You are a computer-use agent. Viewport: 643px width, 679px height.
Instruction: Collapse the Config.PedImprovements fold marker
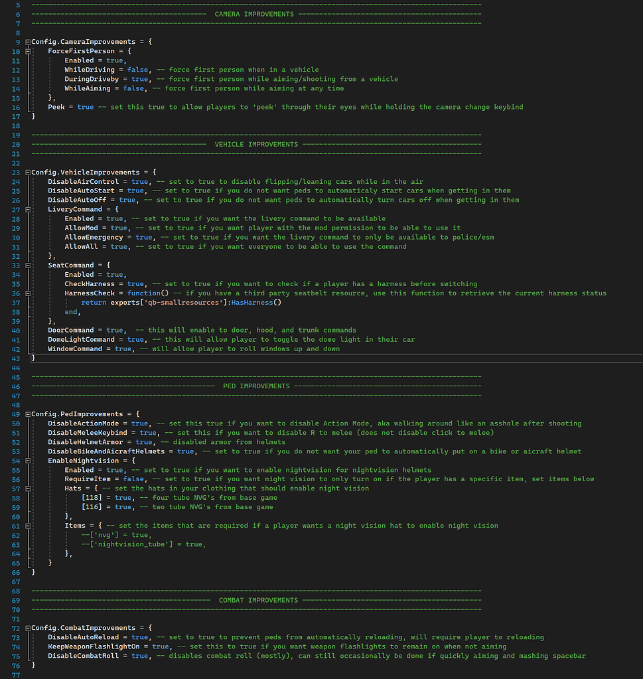tap(27, 414)
